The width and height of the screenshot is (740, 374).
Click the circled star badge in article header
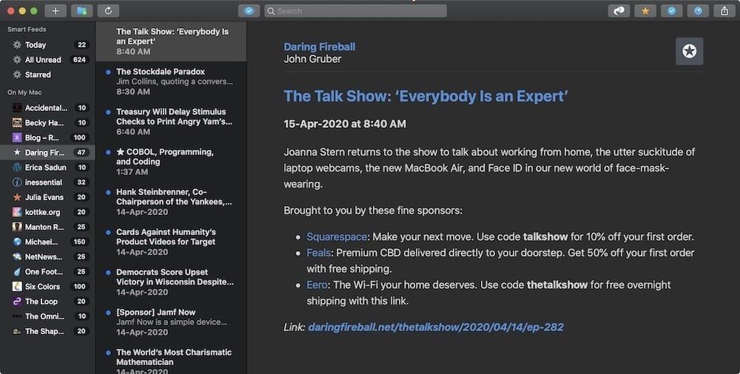click(x=689, y=51)
